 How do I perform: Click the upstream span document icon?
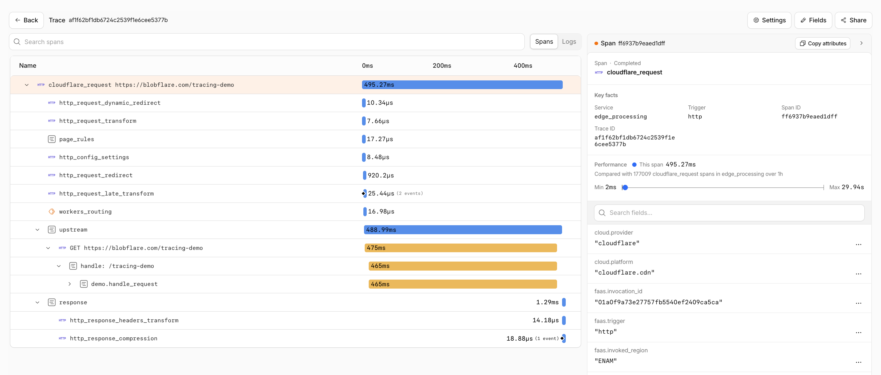click(x=52, y=230)
